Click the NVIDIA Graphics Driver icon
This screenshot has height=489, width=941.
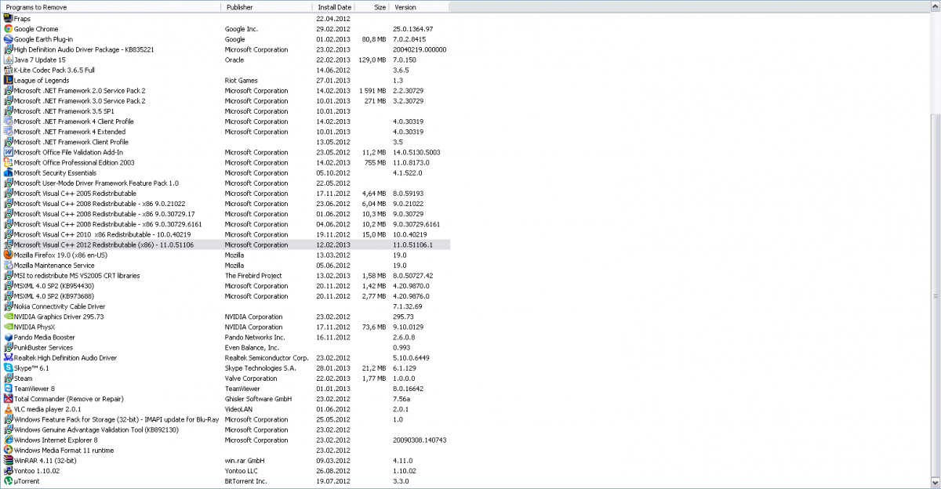[8, 317]
